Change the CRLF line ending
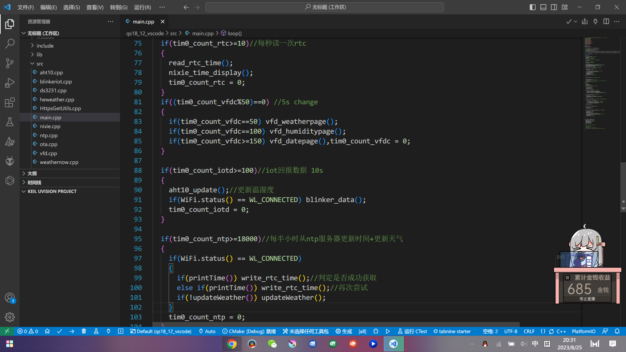Screen dimensions: 626x352 (x=529, y=331)
